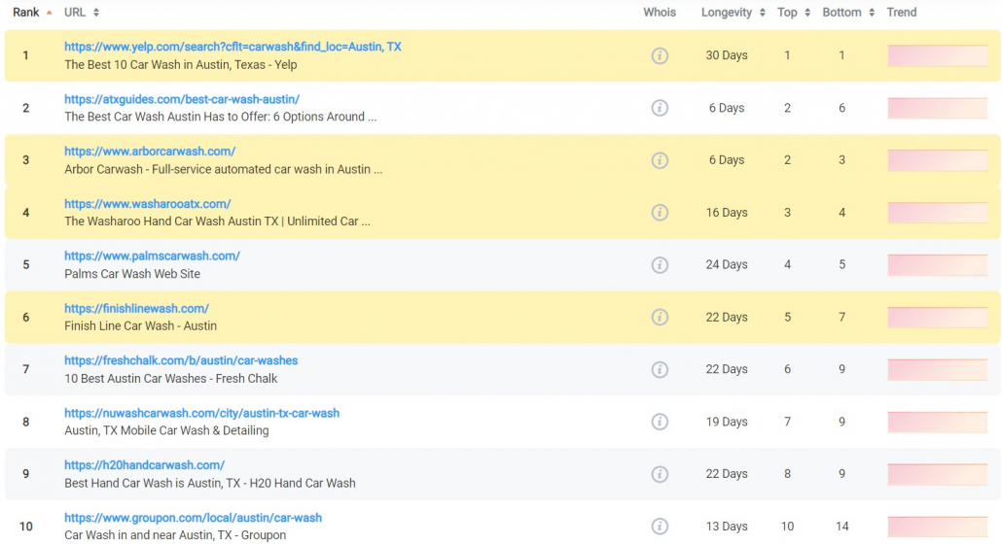Open the atxguides.com best-car-wash-austin link

(182, 99)
